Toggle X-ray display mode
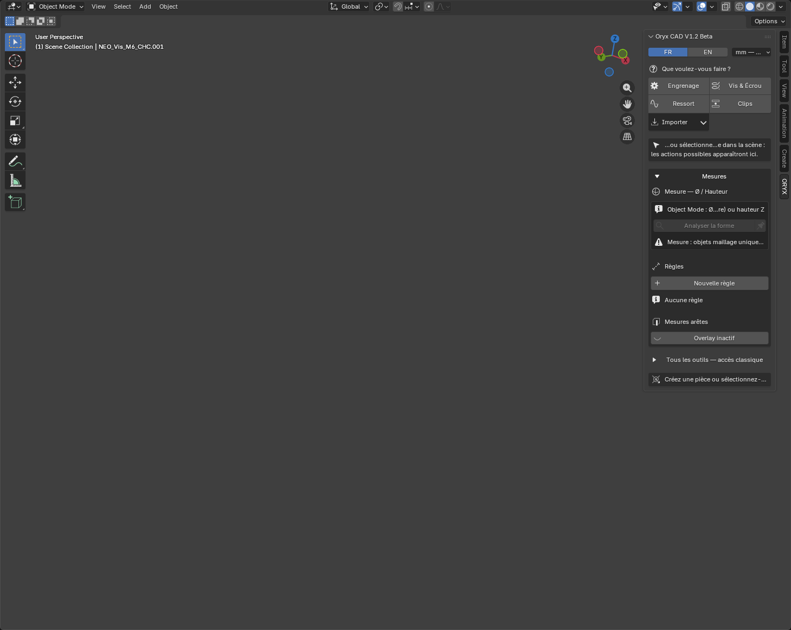791x630 pixels. [x=725, y=7]
